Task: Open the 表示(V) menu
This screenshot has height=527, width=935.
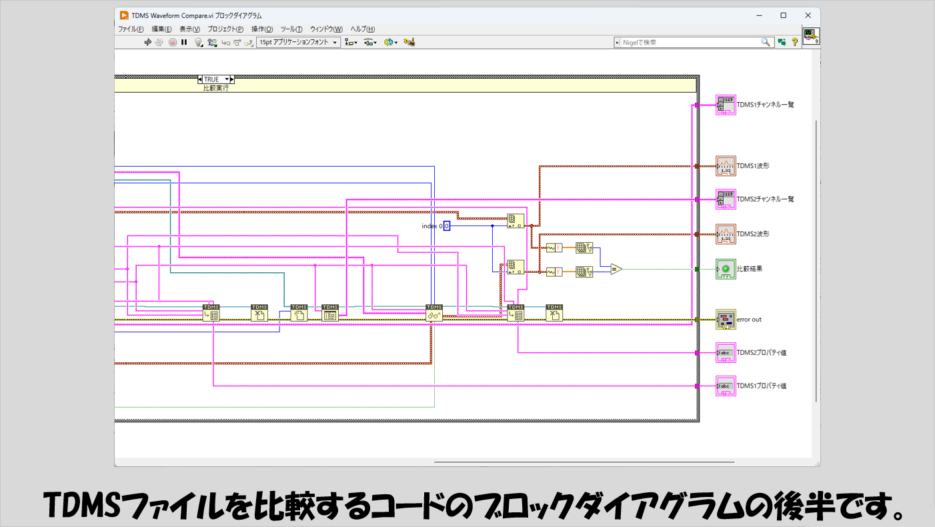Action: coord(189,29)
